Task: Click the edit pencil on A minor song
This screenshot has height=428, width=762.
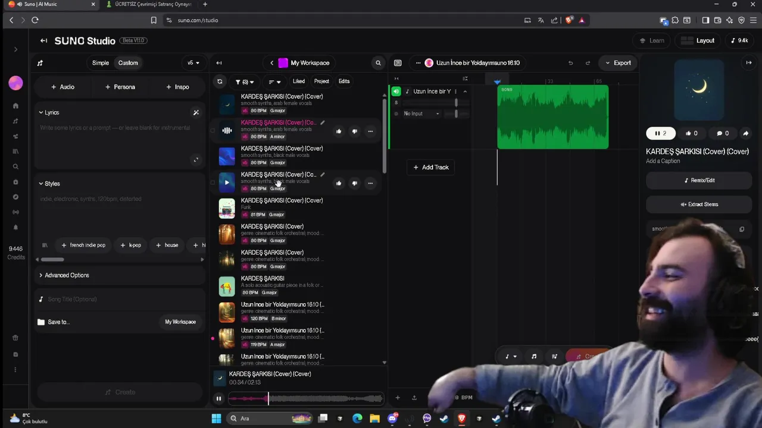Action: point(322,123)
